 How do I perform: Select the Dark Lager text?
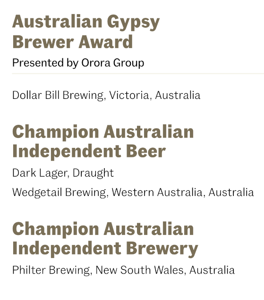pyautogui.click(x=39, y=173)
